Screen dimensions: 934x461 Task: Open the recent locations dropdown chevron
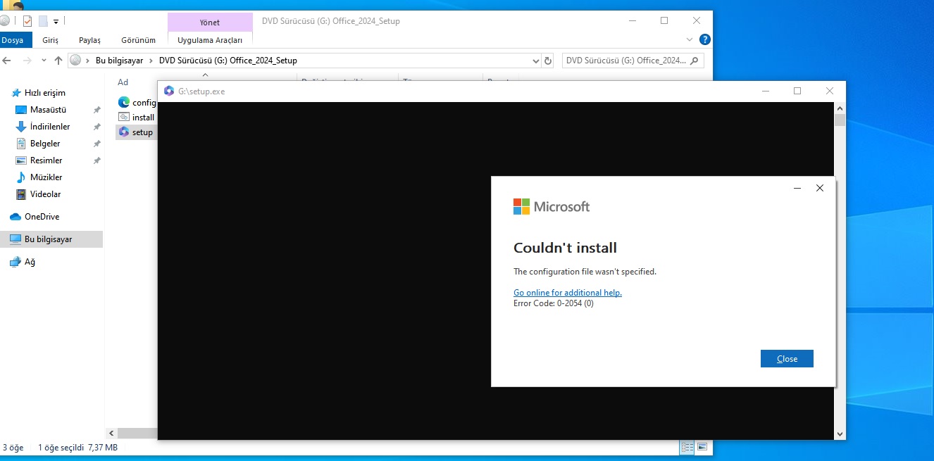tap(44, 61)
